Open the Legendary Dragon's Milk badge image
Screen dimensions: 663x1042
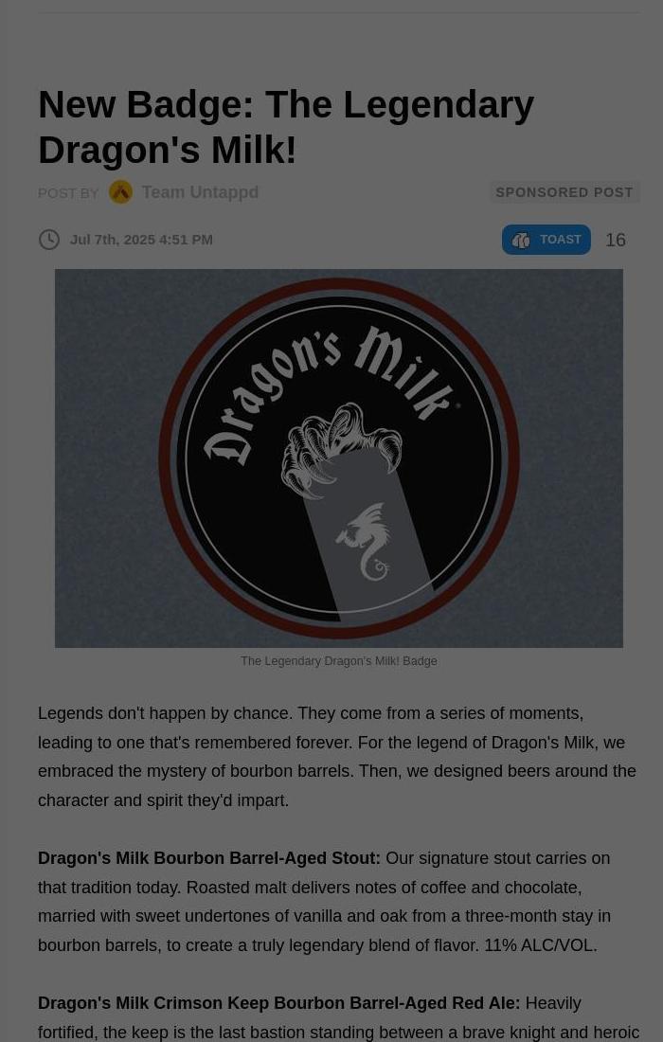339,458
